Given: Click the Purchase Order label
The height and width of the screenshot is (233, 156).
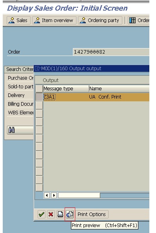Looking at the screenshot, I should pos(20,78).
